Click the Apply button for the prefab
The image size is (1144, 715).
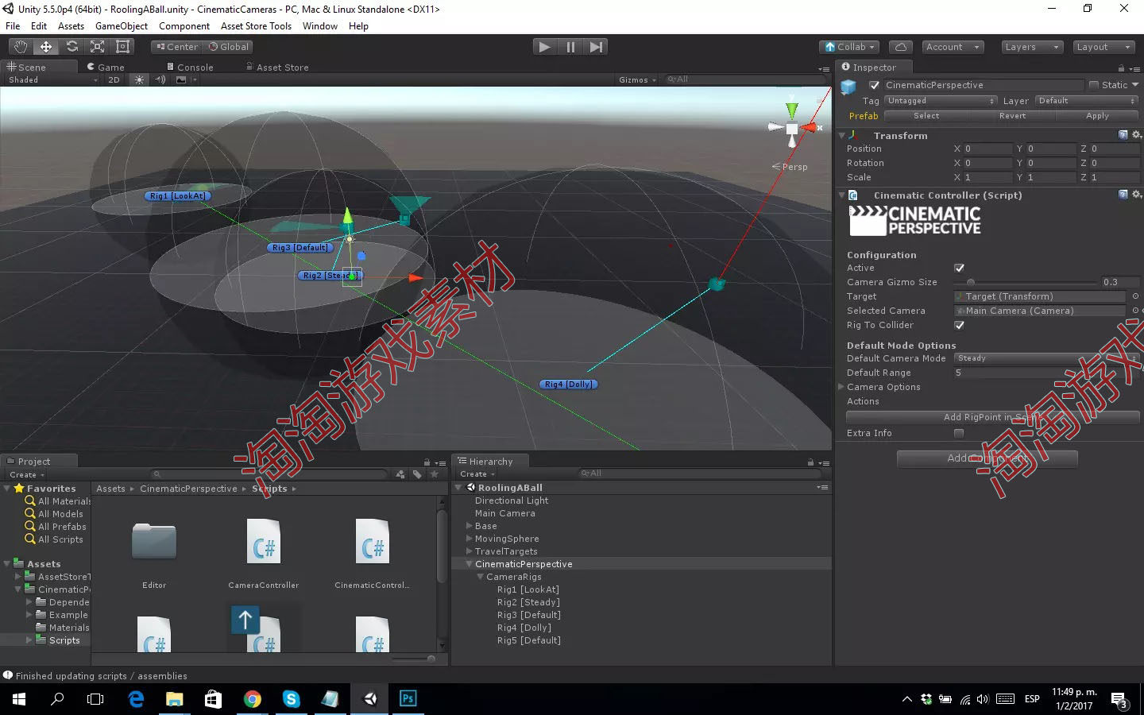(x=1096, y=115)
